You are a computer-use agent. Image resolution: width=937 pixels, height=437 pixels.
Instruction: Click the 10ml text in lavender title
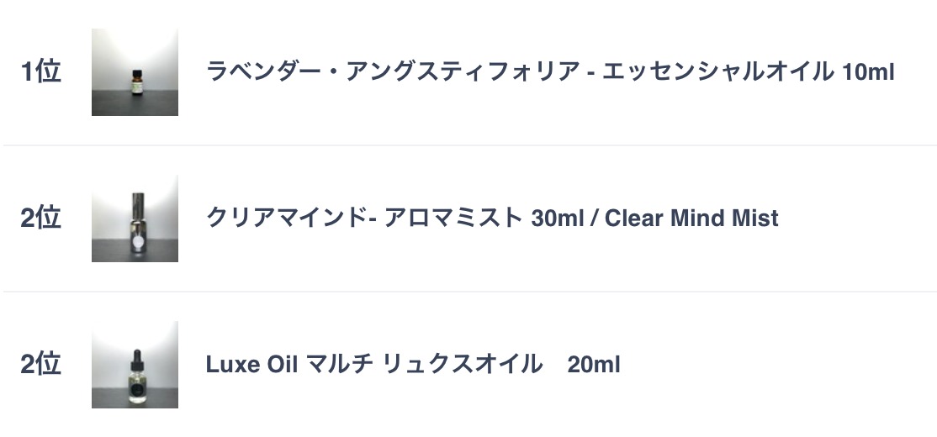coord(868,73)
